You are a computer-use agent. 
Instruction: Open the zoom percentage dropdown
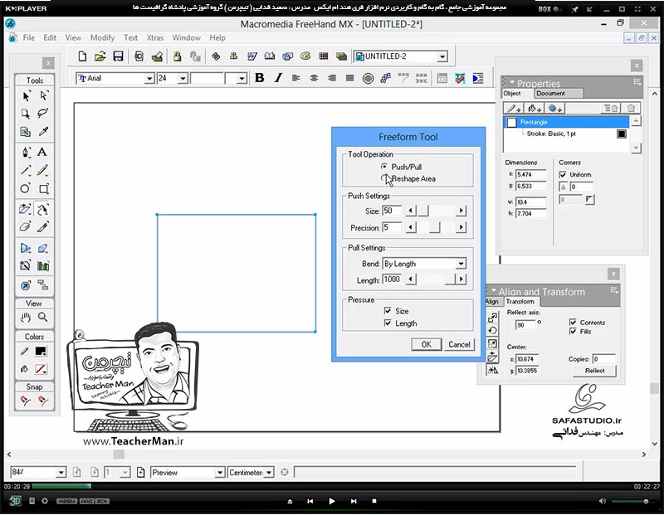61,472
